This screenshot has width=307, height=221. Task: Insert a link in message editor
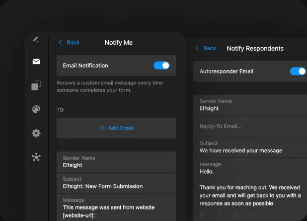pos(253,214)
